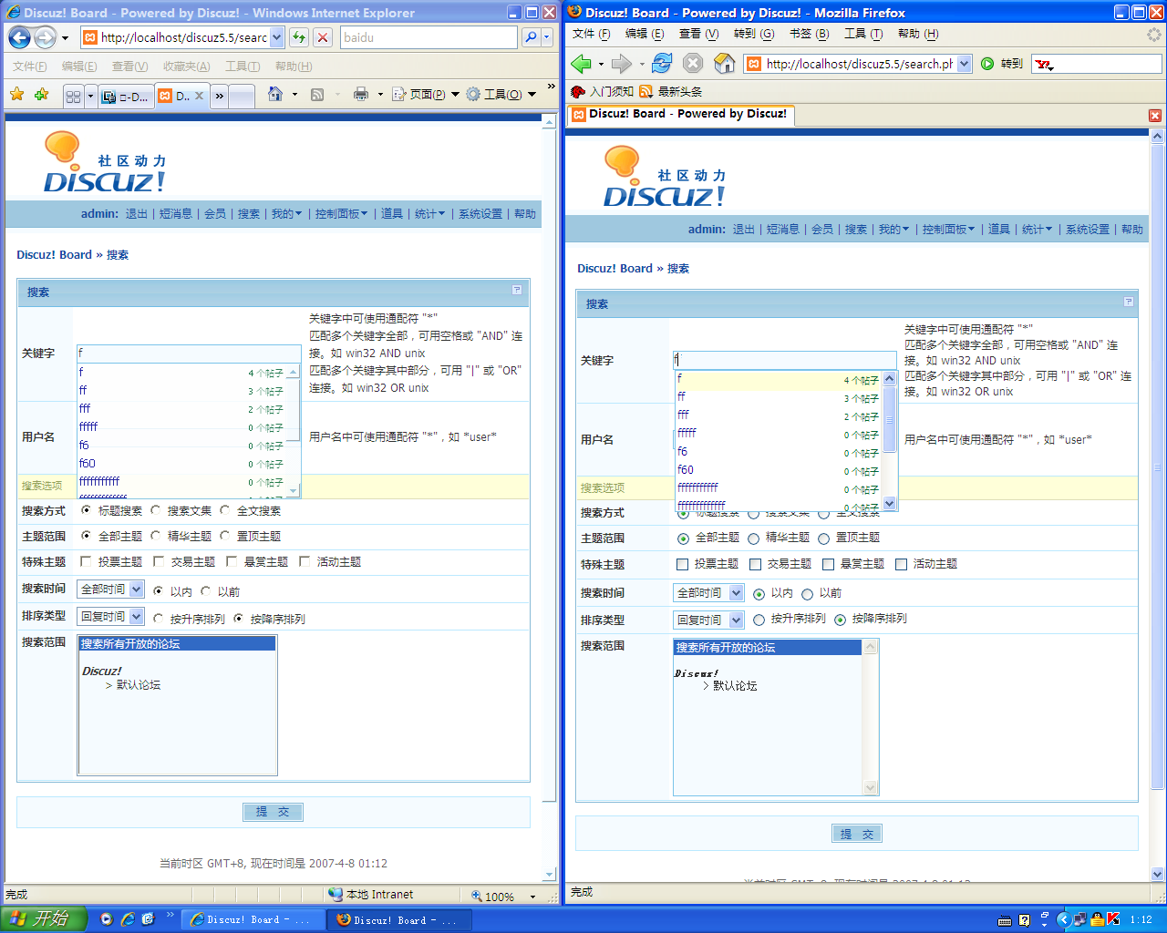Open the Discuz! Board Firefox taskbar button
This screenshot has height=933, width=1167.
point(399,920)
